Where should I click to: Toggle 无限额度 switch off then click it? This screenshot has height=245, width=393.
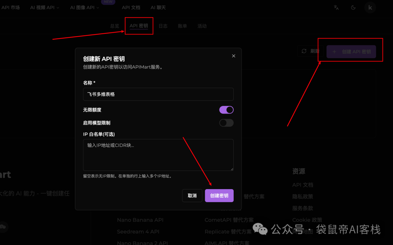(226, 110)
